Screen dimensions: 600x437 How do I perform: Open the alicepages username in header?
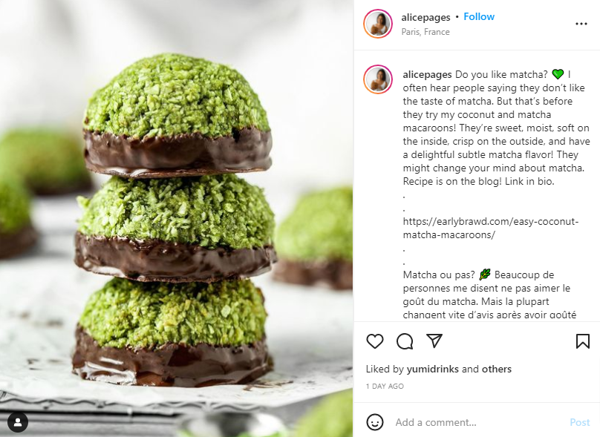click(x=425, y=18)
